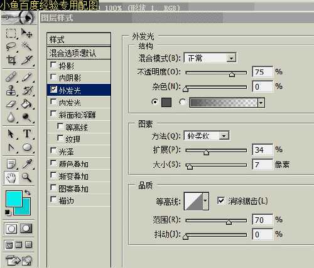Screen dimensions: 314x268
Task: Click the 抖动 jitter value field
Action: 263,235
